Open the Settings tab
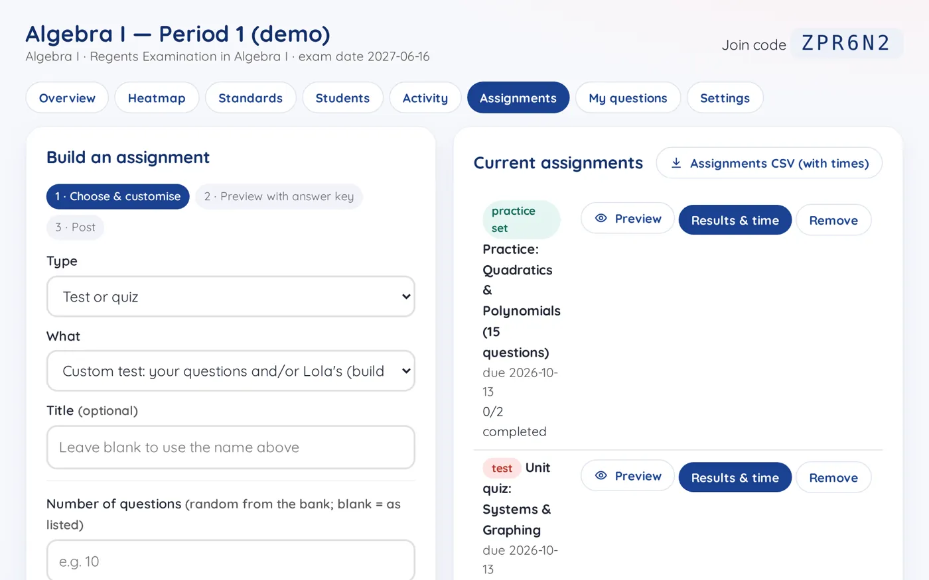929x580 pixels. [x=725, y=97]
